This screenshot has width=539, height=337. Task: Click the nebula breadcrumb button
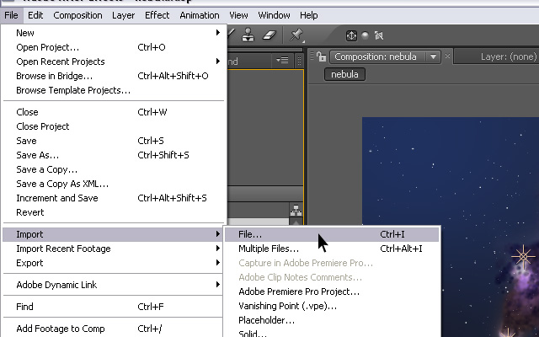pyautogui.click(x=344, y=74)
